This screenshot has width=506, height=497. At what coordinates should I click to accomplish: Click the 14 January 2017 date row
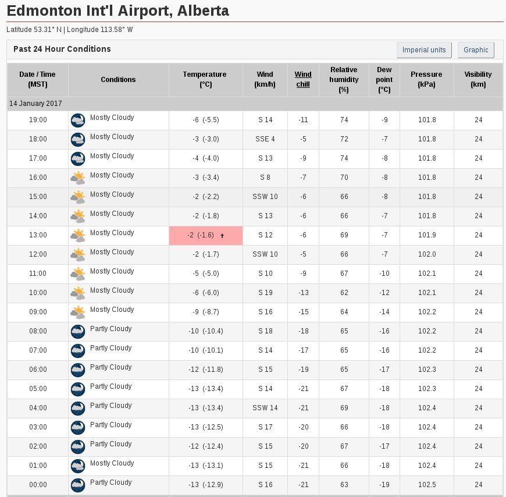pos(255,104)
